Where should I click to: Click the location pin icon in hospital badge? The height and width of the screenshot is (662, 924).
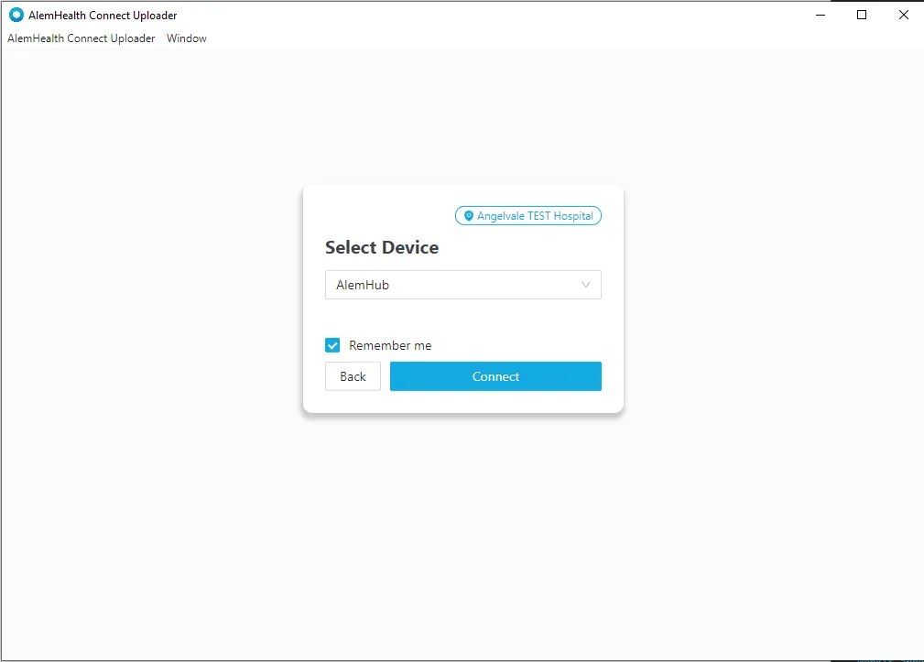tap(469, 216)
